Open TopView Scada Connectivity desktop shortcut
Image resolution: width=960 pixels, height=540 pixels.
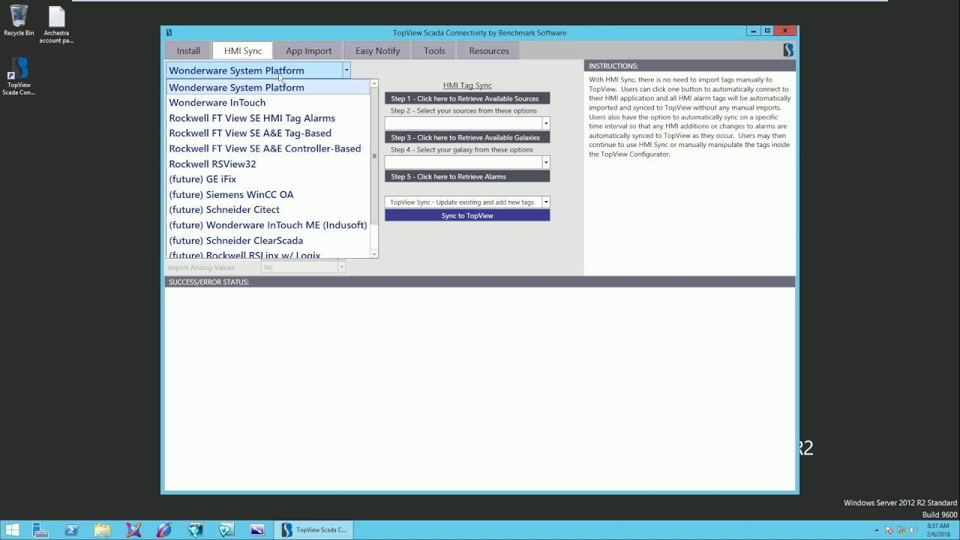click(19, 76)
